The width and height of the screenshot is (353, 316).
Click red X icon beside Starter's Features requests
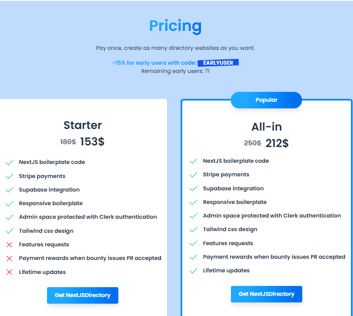click(9, 245)
